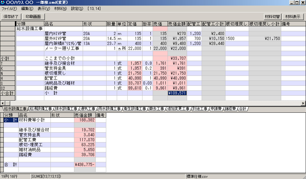Click the ¥28,440 配管工小計 cell
306x179 pixels.
pyautogui.click(x=213, y=44)
